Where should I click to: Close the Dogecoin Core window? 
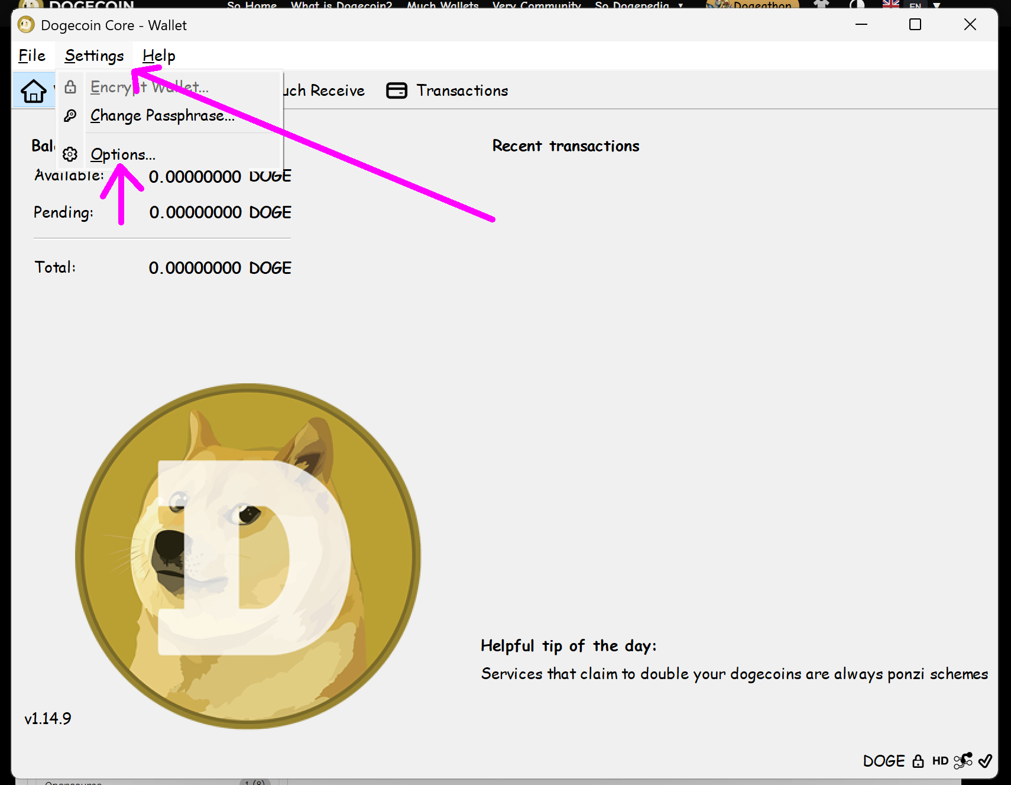[970, 25]
